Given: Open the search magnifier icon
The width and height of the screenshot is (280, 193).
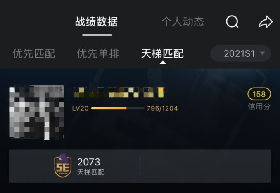Looking at the screenshot, I should (x=232, y=22).
